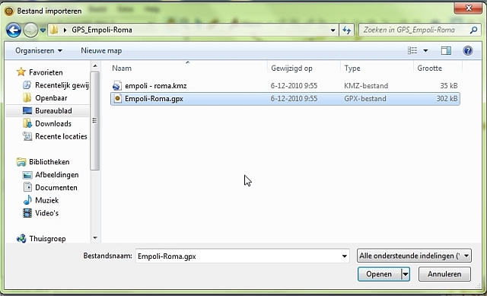
Task: Click the Downloads folder icon
Action: click(x=27, y=123)
